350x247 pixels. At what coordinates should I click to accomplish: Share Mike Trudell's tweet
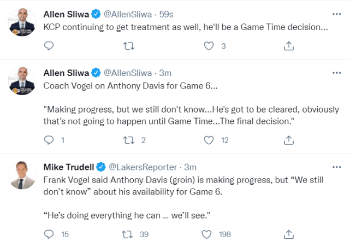(x=288, y=234)
